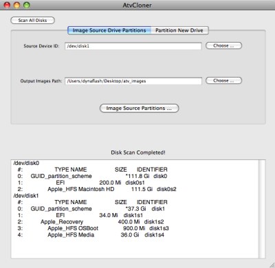Image resolution: width=275 pixels, height=268 pixels.
Task: Click the disk1 GUID_partition_scheme 37.3 Gi row
Action: click(x=91, y=209)
